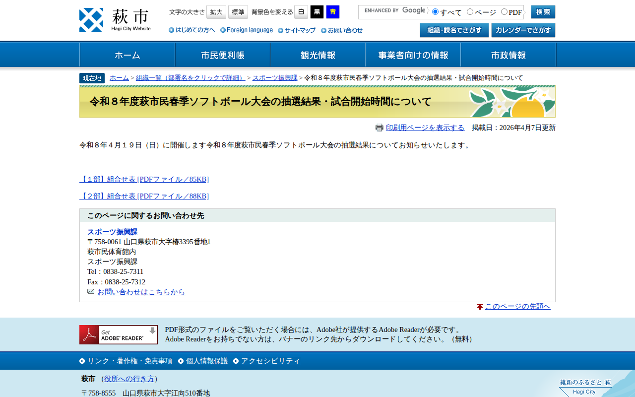The image size is (635, 397).
Task: Open the アクセシビリティ footer link
Action: click(271, 361)
